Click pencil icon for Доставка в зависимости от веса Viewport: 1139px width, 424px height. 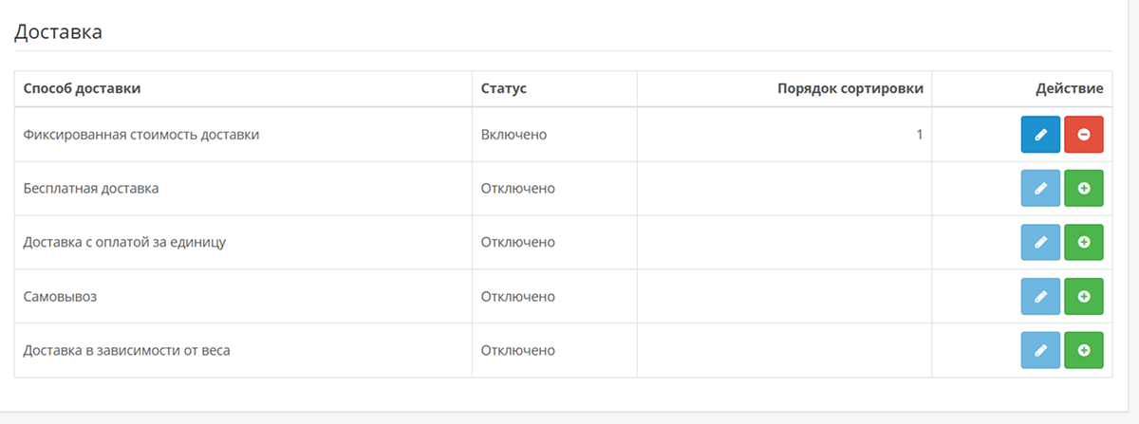click(1040, 351)
